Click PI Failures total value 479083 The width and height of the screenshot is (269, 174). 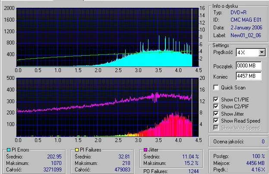[x=123, y=170]
